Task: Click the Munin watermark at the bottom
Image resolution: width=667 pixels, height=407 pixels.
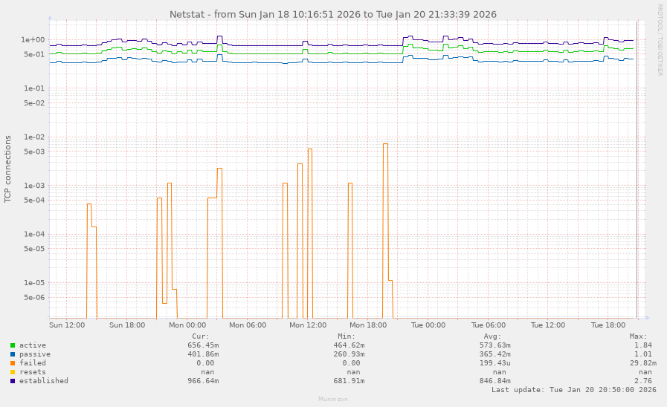Action: pos(332,399)
